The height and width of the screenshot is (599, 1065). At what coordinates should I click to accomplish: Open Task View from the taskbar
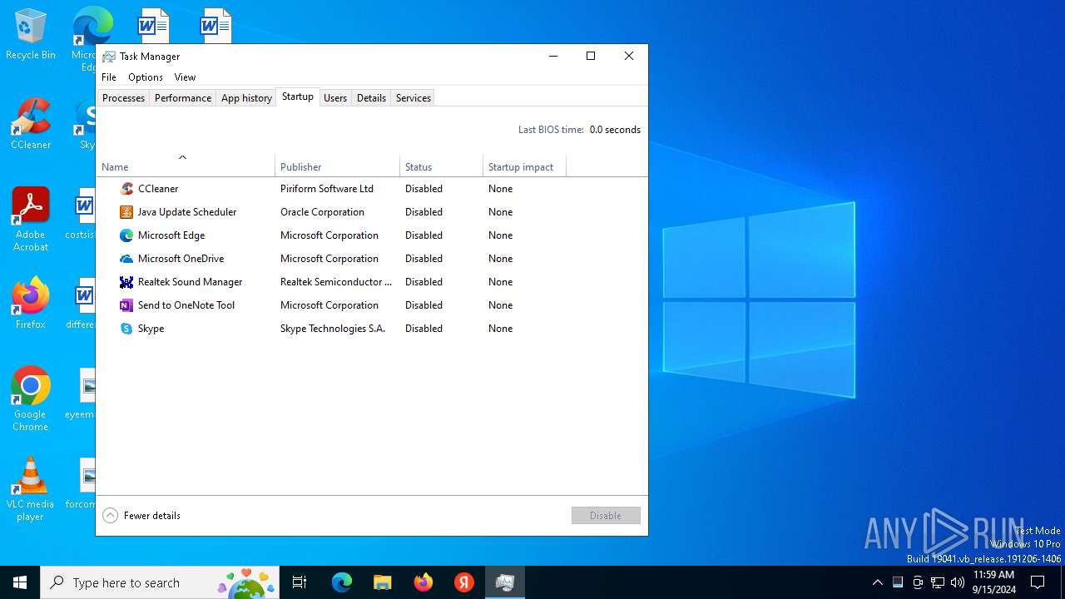[x=300, y=582]
